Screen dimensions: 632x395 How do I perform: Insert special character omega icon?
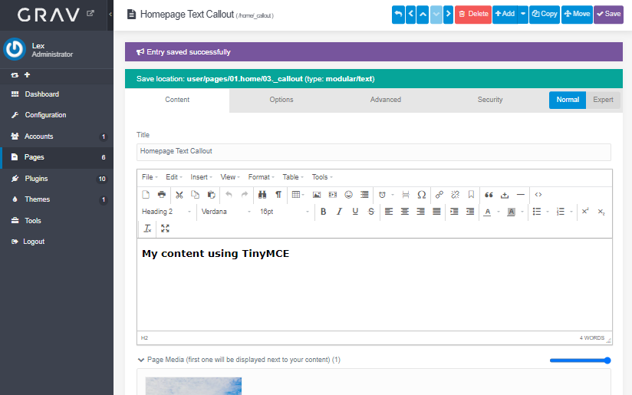tap(422, 195)
